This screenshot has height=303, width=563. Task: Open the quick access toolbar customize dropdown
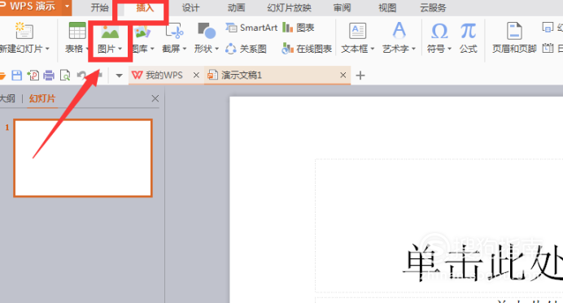click(120, 76)
